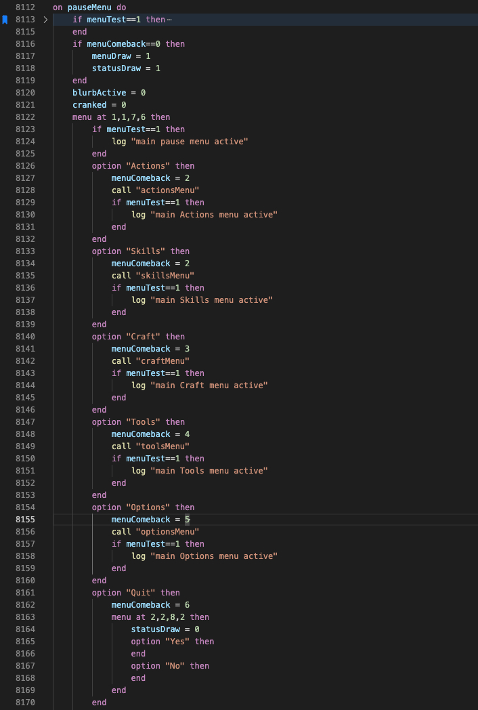Click the fold ellipsis after 'menuTest==1 then' on line 8113

pyautogui.click(x=169, y=20)
